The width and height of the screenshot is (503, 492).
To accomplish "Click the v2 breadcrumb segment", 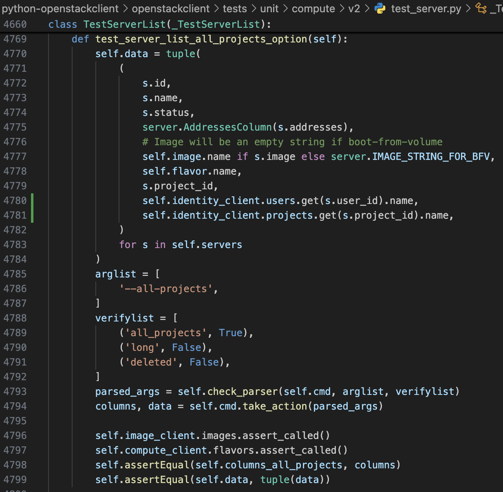I will tap(354, 9).
